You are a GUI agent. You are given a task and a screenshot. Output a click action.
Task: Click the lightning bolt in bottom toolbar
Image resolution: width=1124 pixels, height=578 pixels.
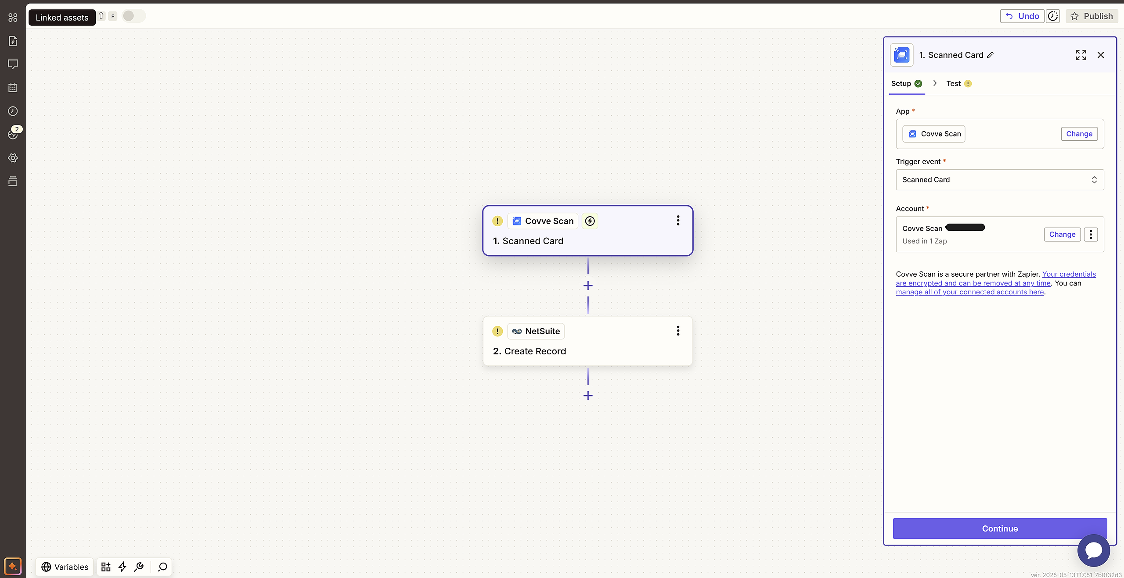[122, 567]
